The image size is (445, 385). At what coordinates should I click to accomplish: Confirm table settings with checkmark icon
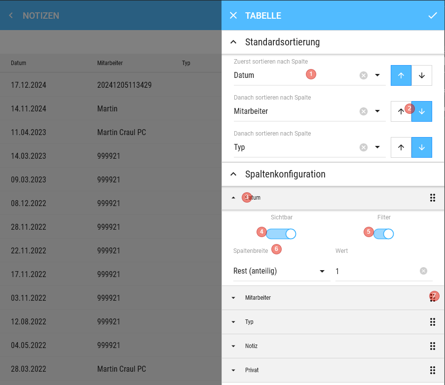[433, 15]
